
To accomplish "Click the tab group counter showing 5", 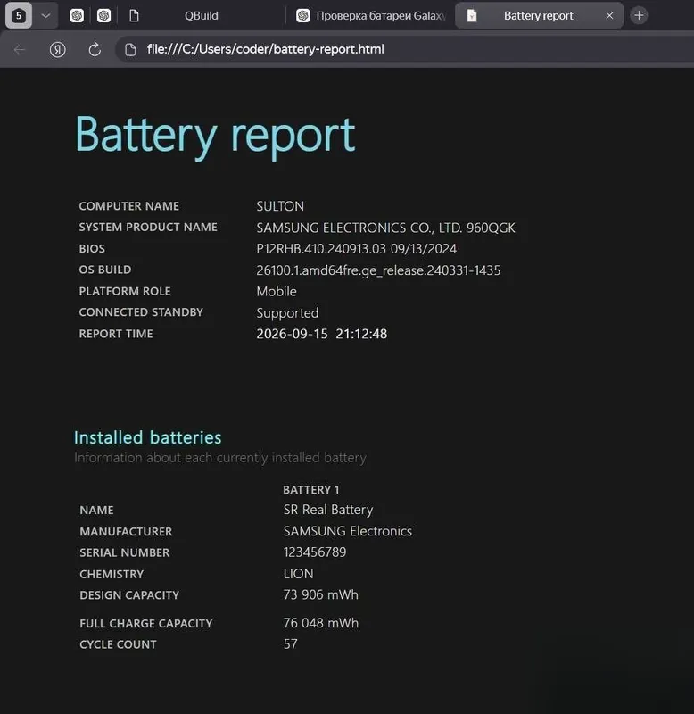I will pyautogui.click(x=19, y=15).
